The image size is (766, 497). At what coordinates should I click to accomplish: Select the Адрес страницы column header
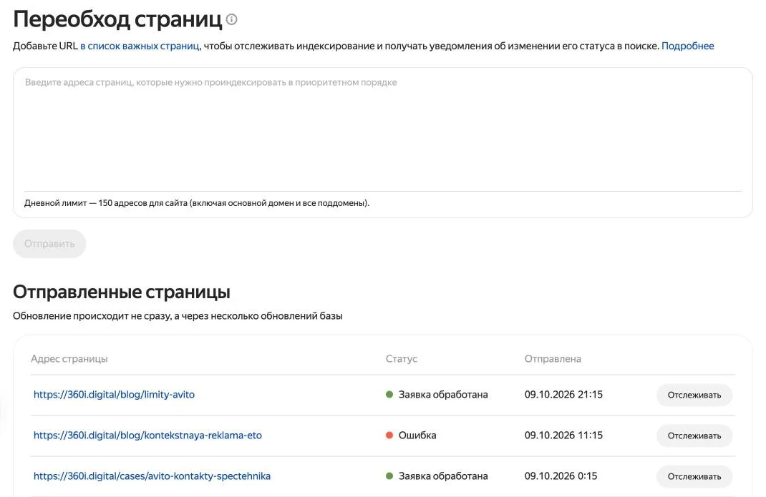point(69,359)
